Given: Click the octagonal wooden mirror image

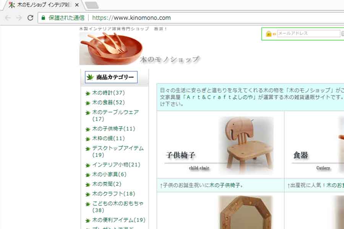Looking at the screenshot, I should coord(246,212).
